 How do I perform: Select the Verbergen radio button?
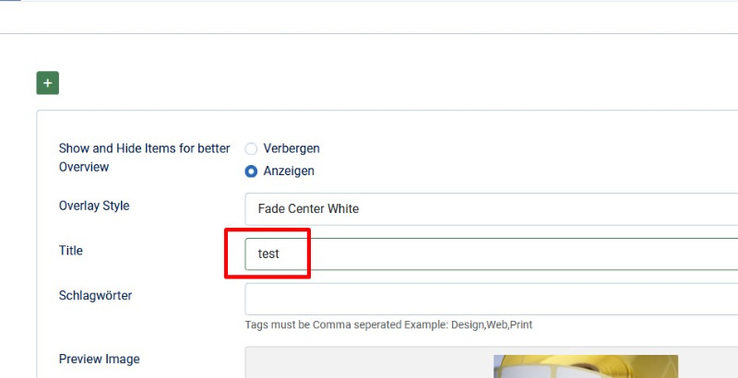[x=251, y=148]
